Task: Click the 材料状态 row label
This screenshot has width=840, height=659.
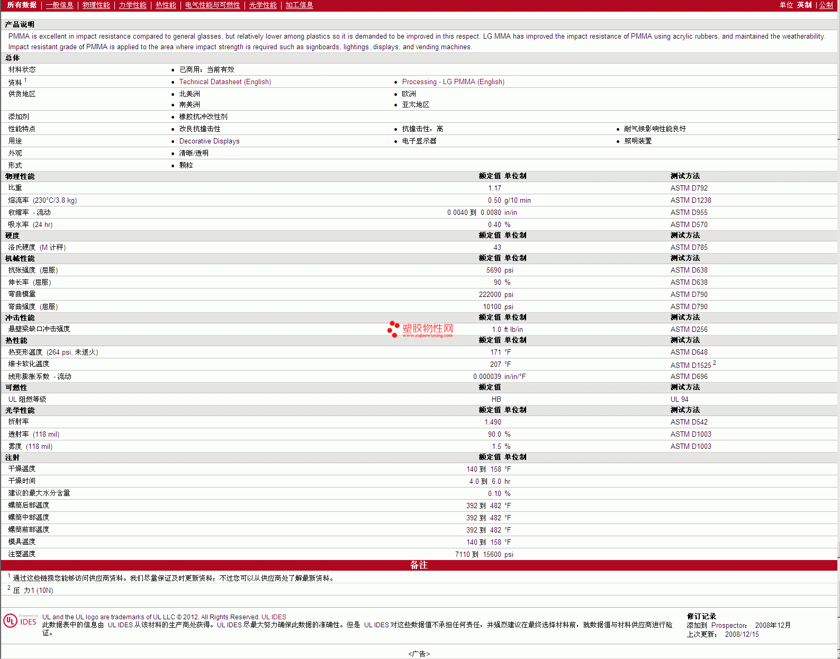Action: [22, 70]
